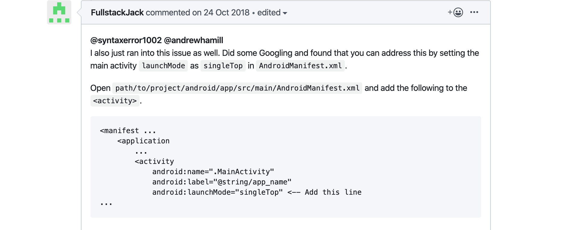Expand the edited history dropdown

tap(272, 13)
